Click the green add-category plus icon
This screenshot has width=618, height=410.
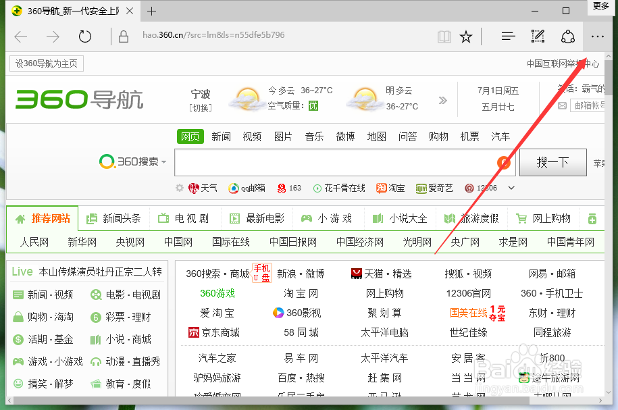click(592, 219)
